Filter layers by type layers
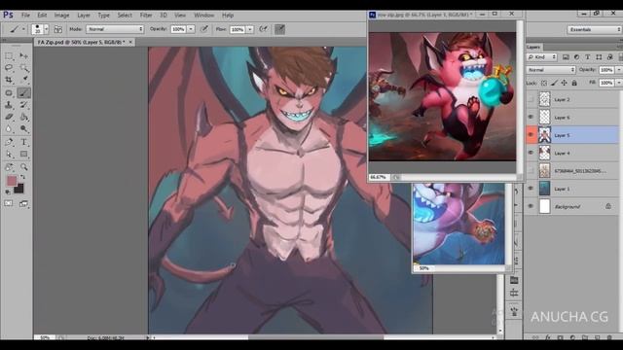 [x=588, y=57]
